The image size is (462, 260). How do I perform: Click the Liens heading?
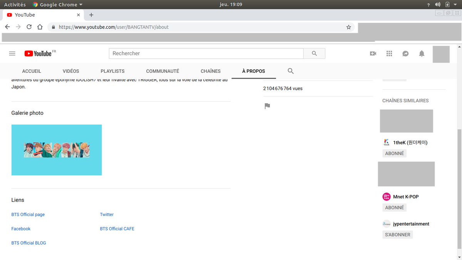[18, 200]
